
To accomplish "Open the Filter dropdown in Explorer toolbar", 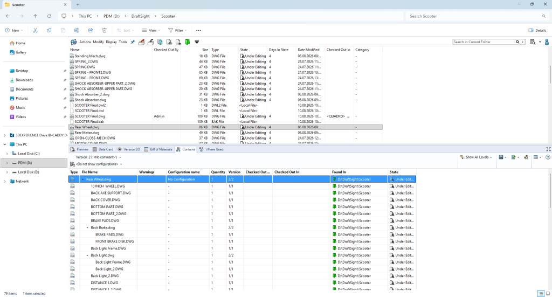I will click(177, 30).
